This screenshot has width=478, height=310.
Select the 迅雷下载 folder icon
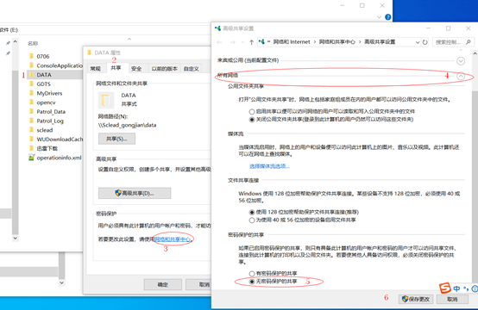[31, 148]
